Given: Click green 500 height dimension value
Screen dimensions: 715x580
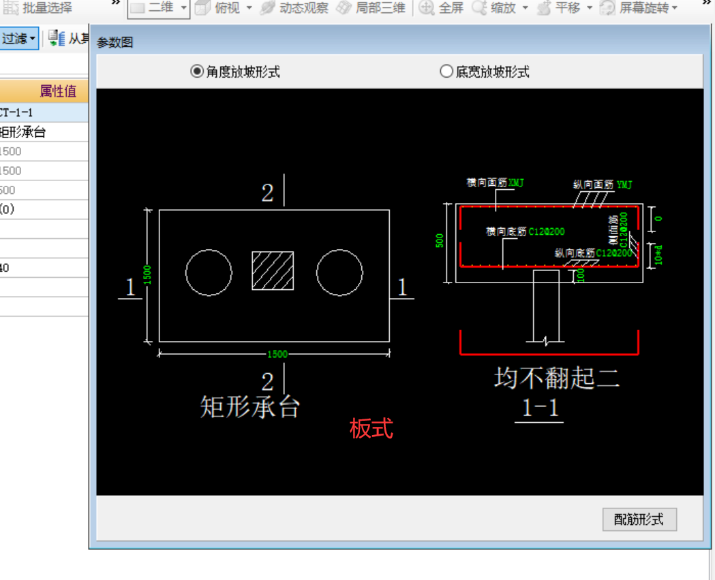Looking at the screenshot, I should 440,241.
